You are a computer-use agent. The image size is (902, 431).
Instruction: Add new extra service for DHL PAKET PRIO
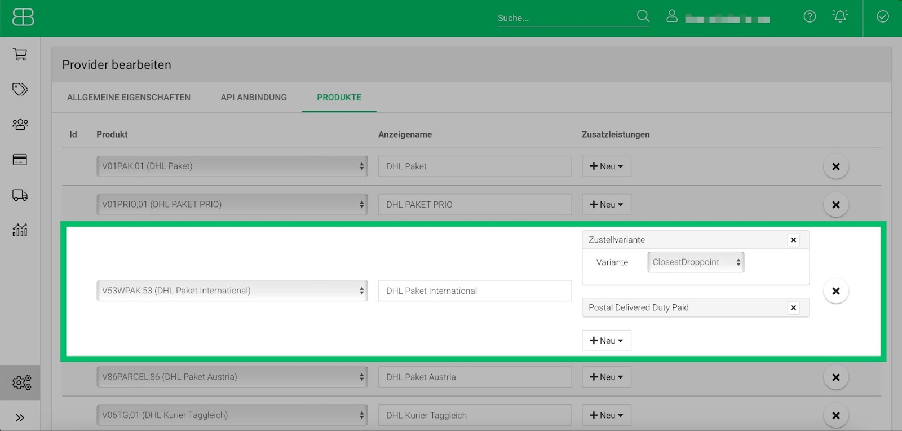coord(607,204)
